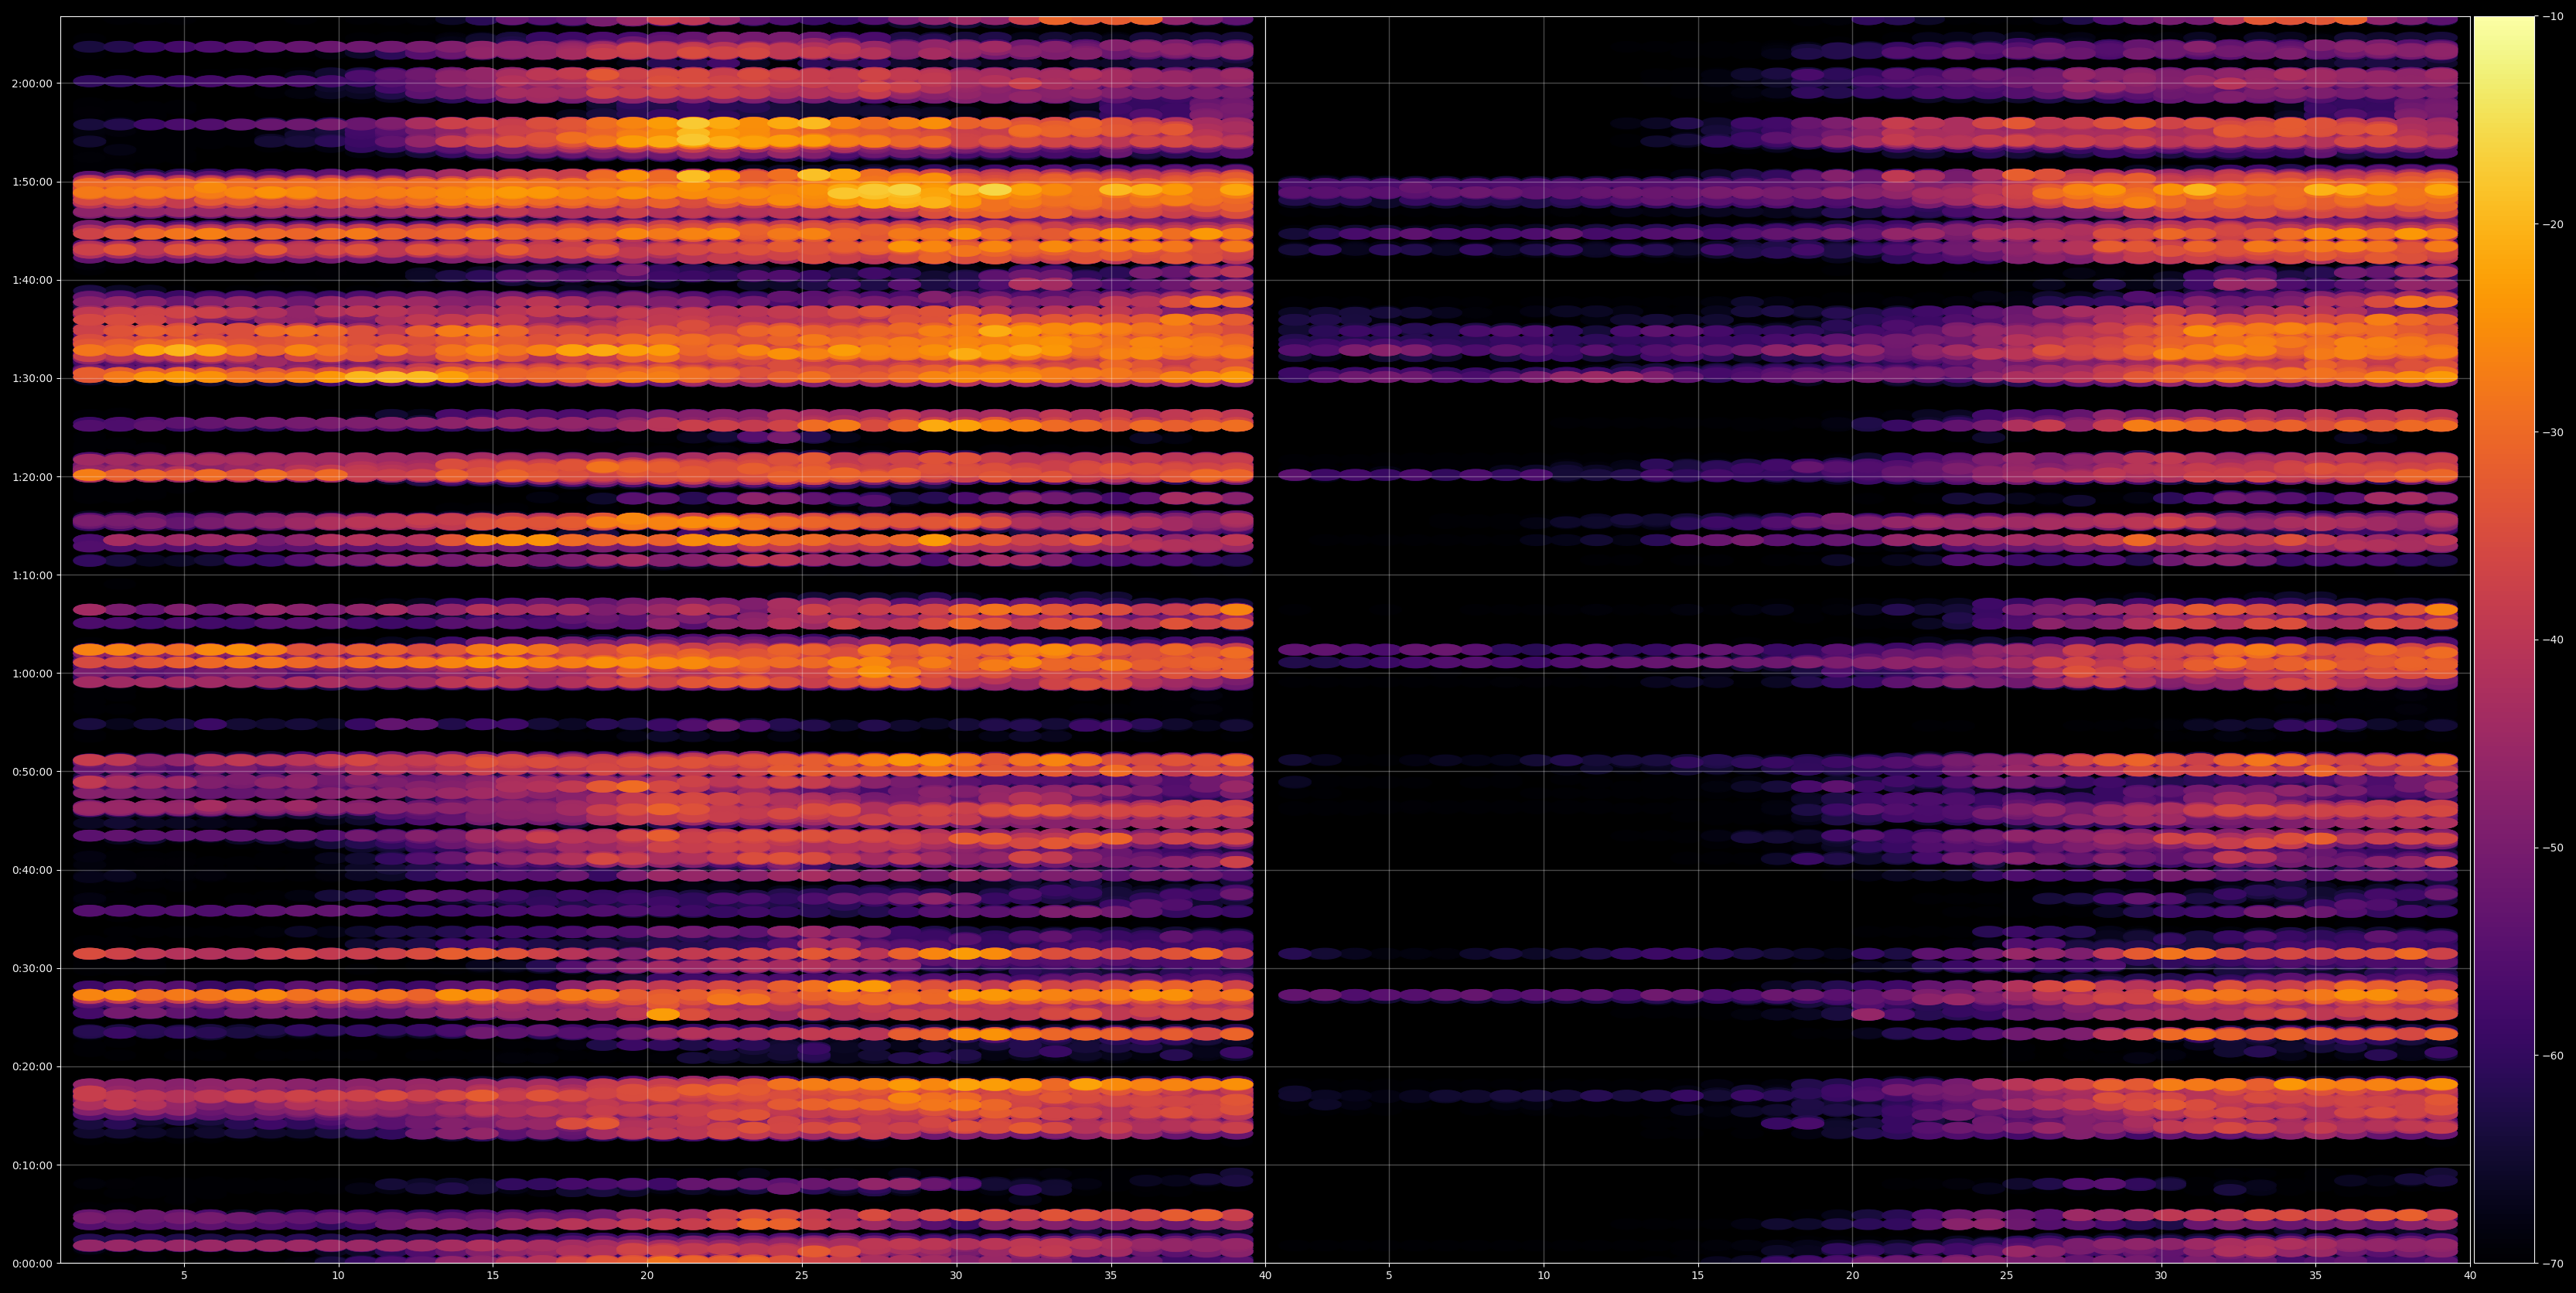
Task: Click x-axis label 40 at the right heatmap's end
Action: tap(2470, 1276)
